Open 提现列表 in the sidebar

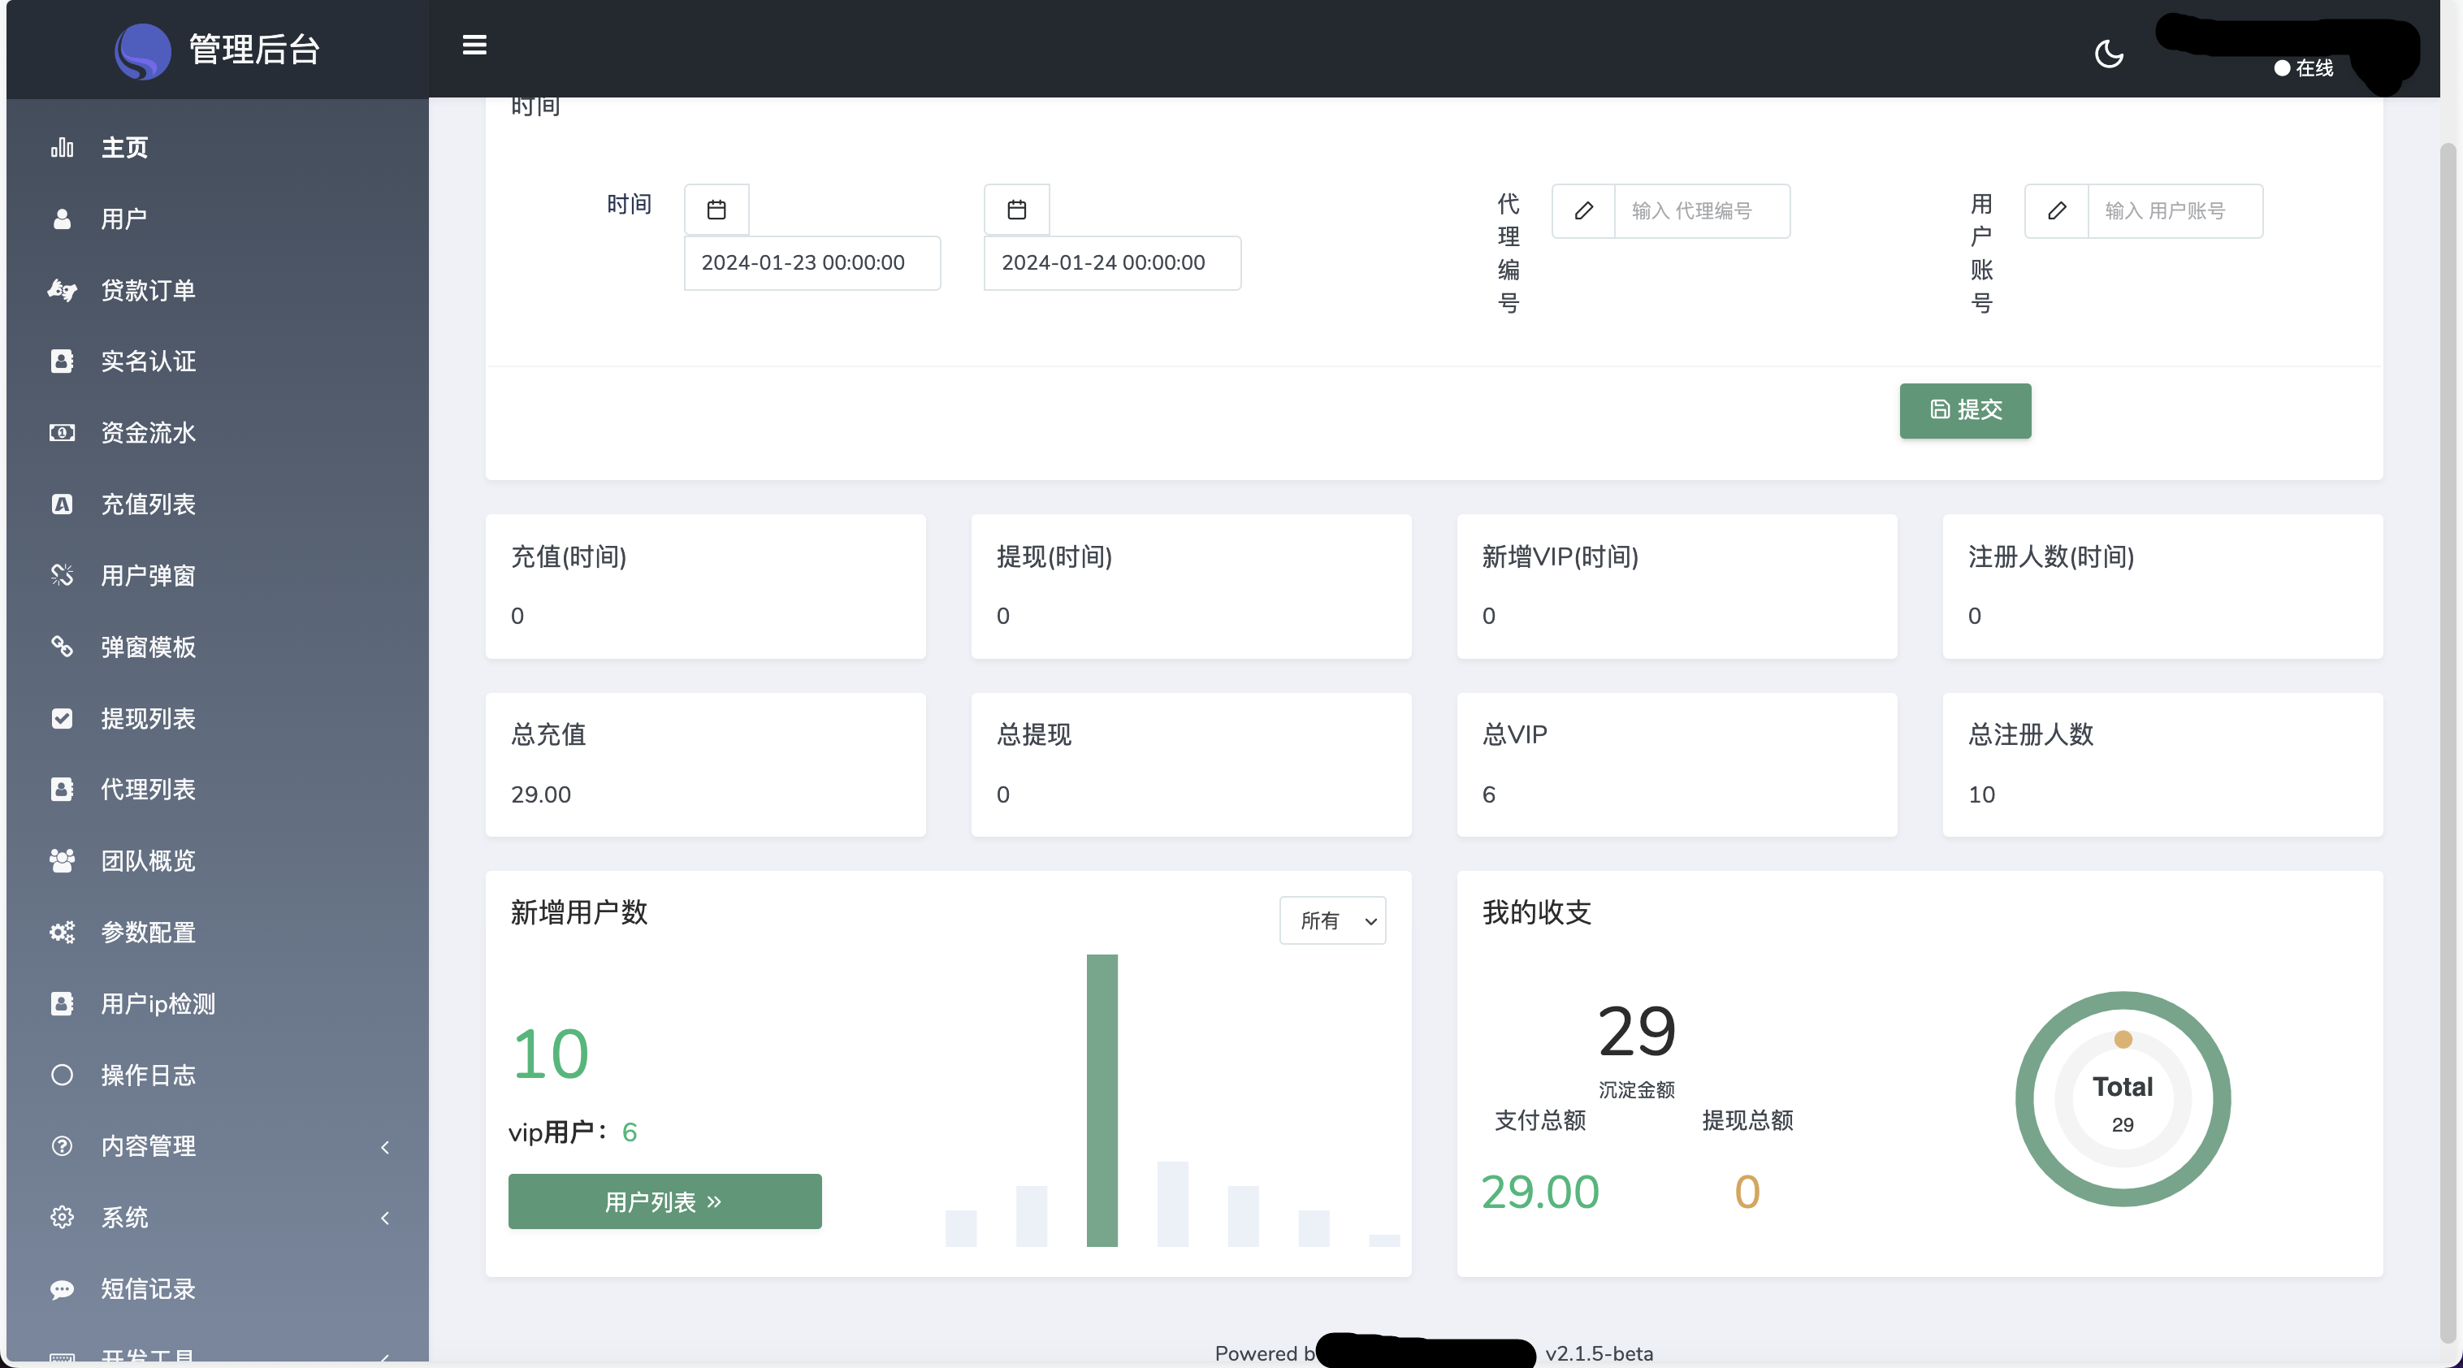tap(148, 718)
